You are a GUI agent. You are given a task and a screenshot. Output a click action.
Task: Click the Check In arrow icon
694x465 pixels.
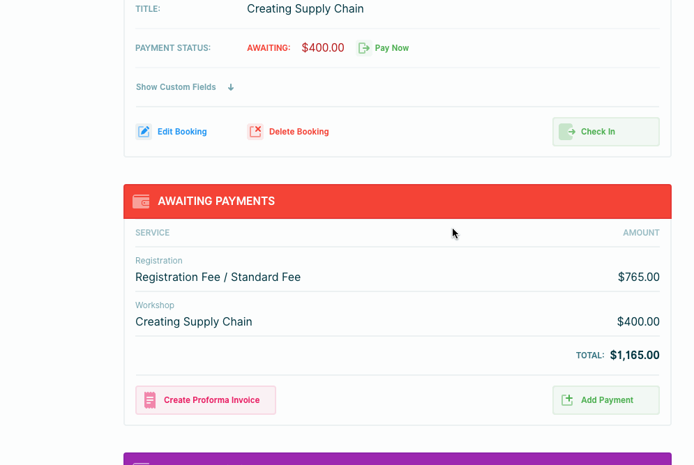click(566, 132)
